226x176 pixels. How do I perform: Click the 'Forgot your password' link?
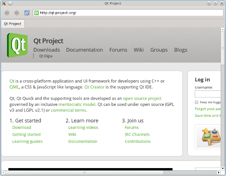[207, 109]
